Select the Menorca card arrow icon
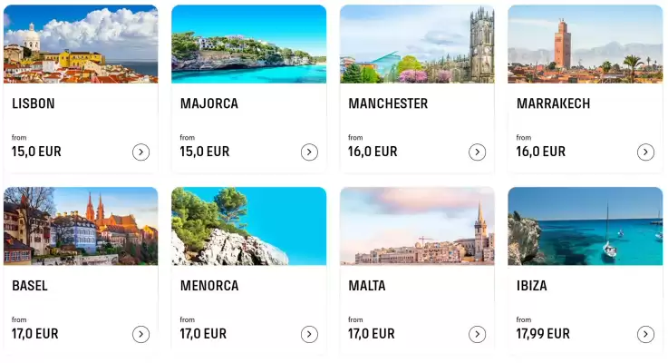 [309, 335]
